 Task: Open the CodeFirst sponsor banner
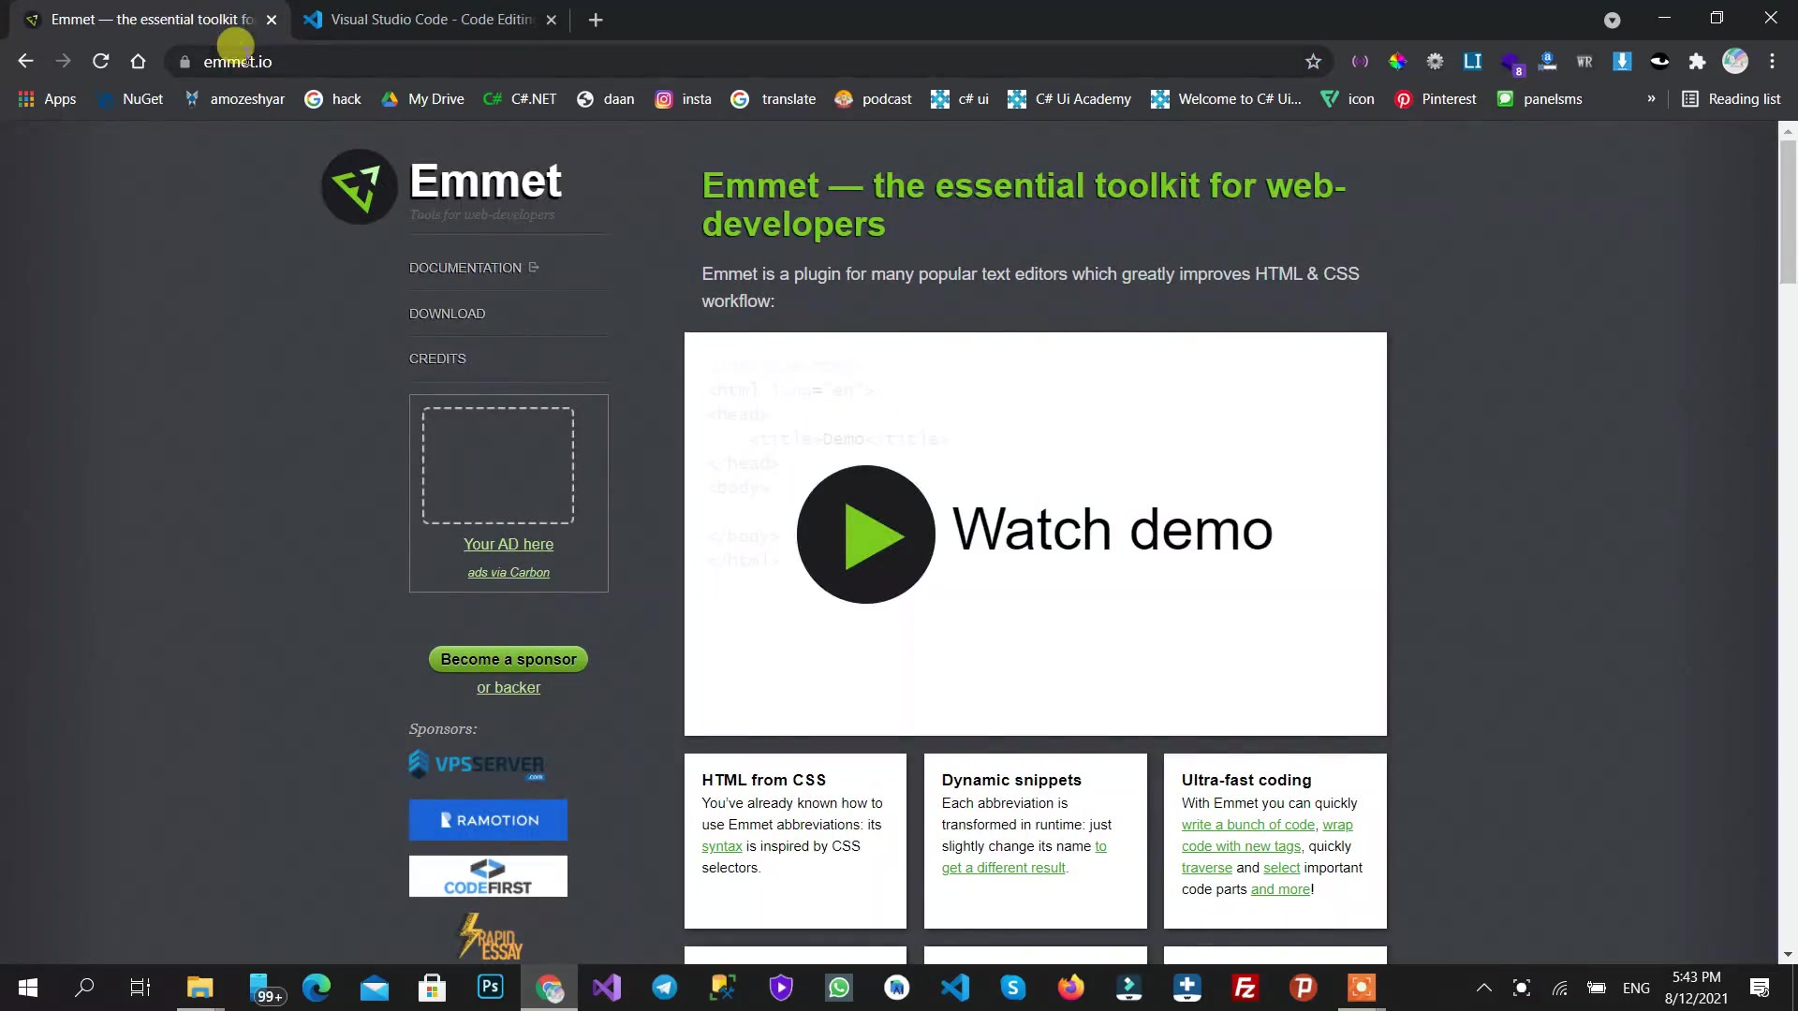click(x=488, y=876)
